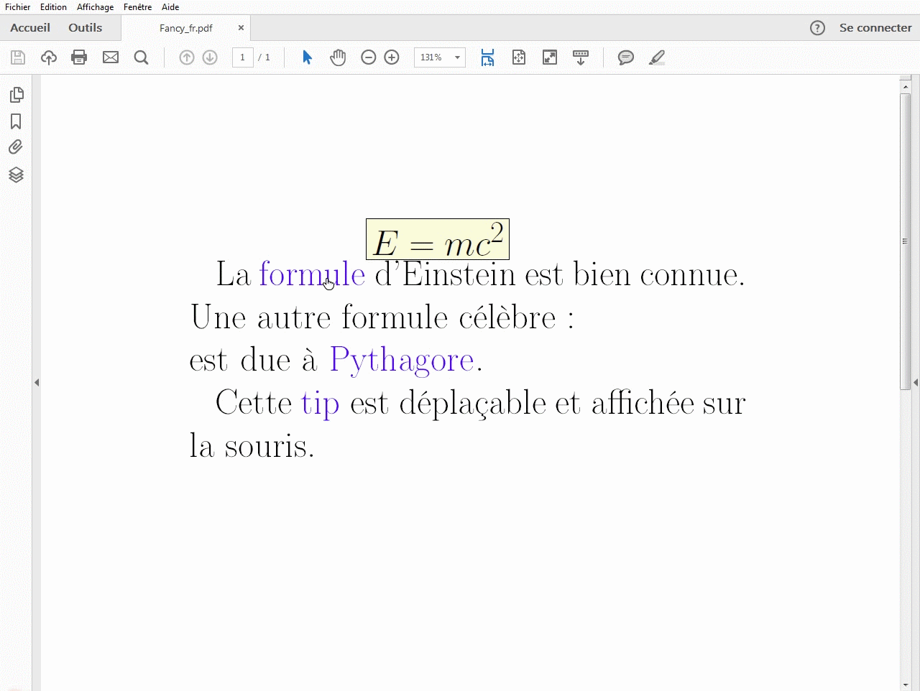Toggle fit to window width

coord(487,57)
